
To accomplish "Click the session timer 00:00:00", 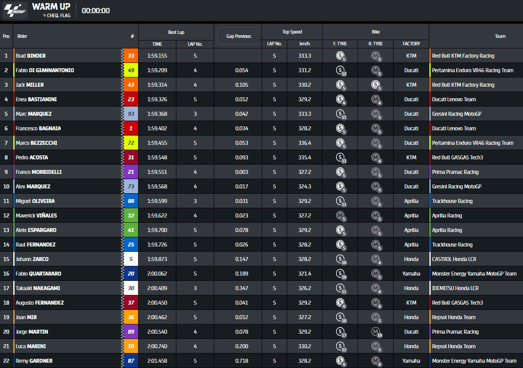I will click(95, 11).
